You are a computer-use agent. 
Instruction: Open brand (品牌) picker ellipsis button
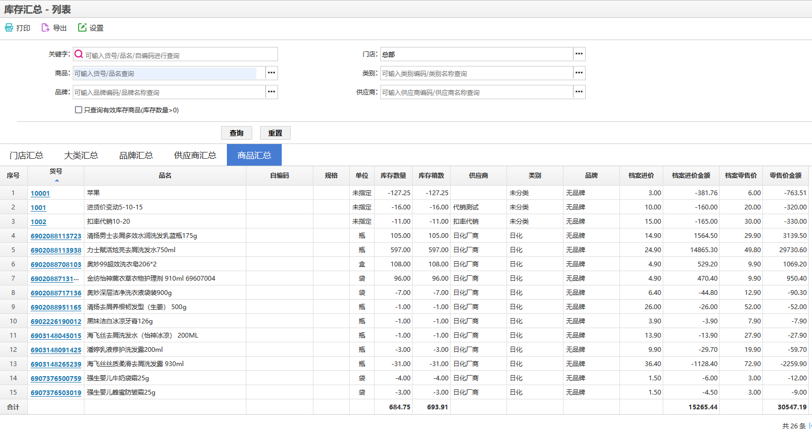click(272, 92)
